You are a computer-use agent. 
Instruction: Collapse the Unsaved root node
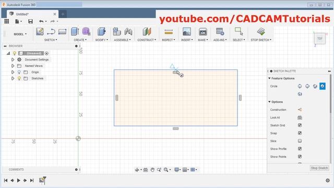click(8, 53)
